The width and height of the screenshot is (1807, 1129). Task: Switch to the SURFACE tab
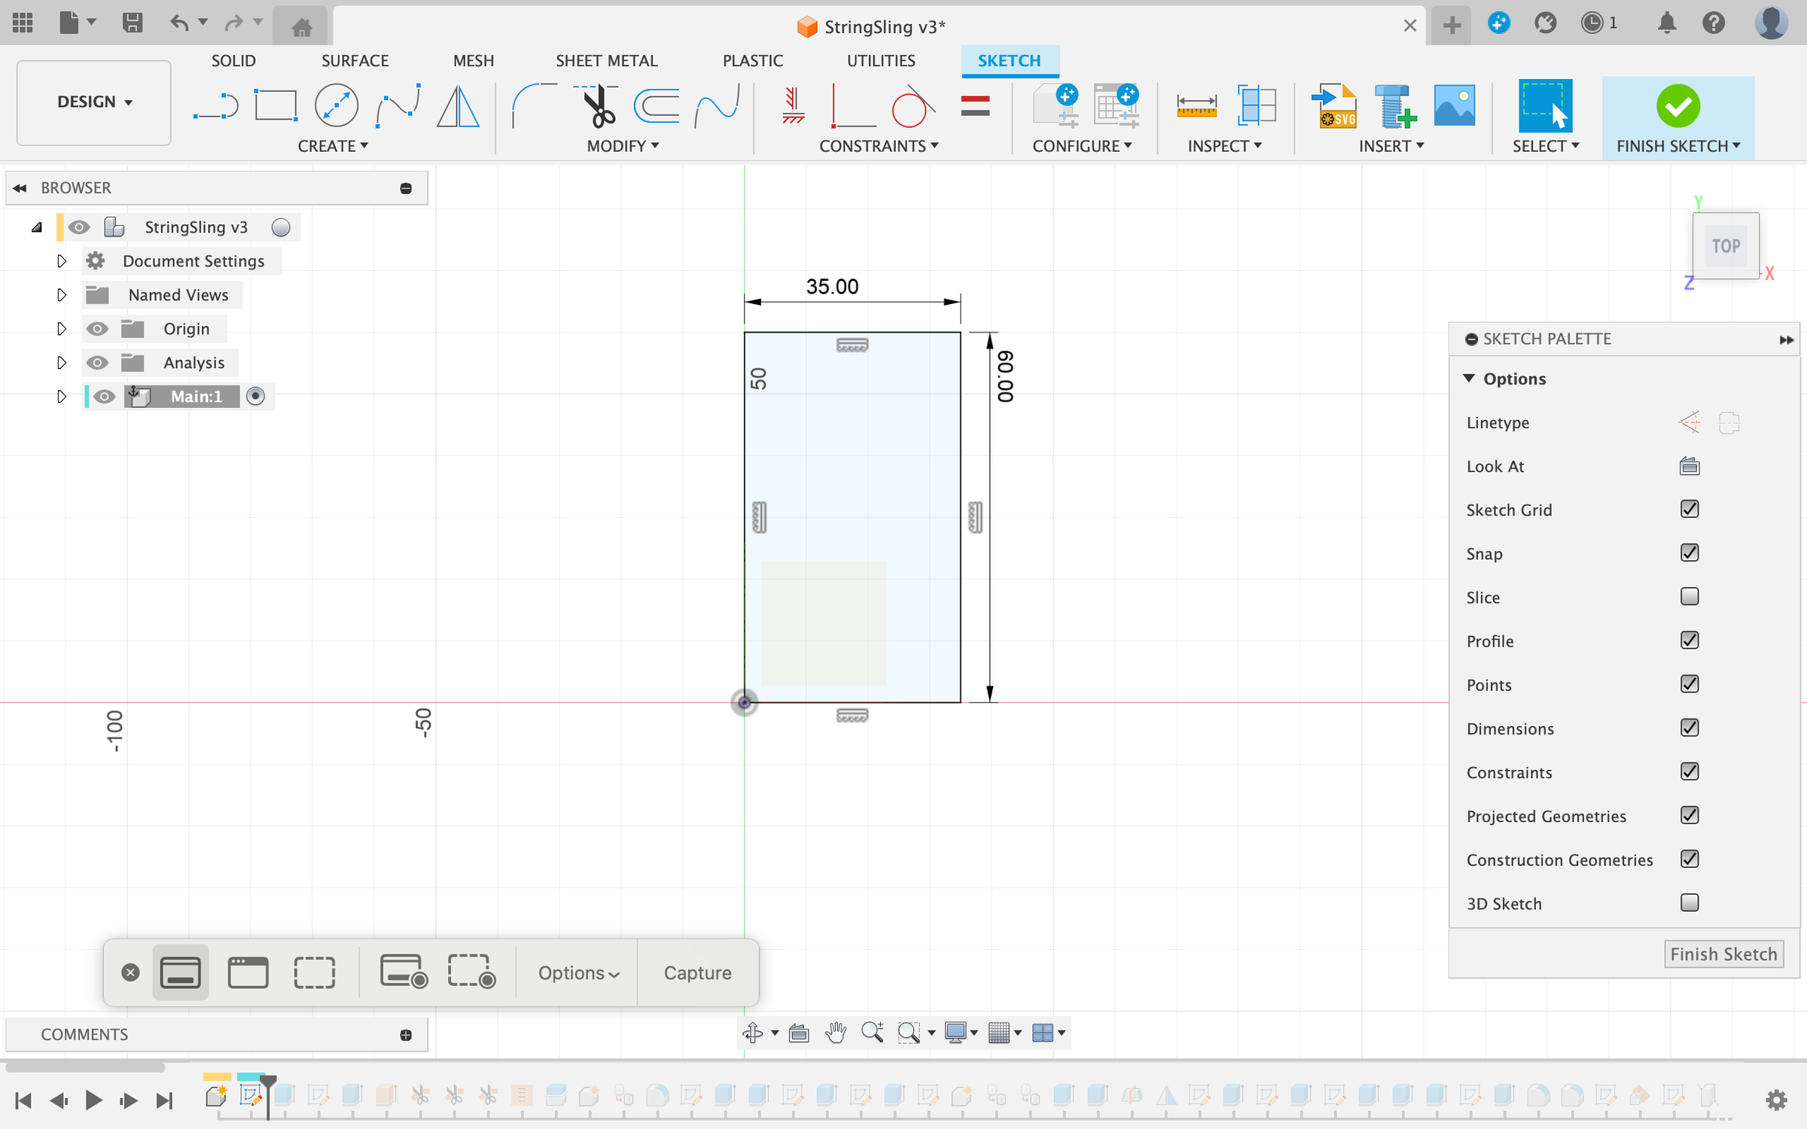click(x=355, y=61)
